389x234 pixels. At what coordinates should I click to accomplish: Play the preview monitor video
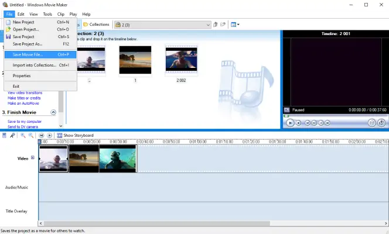coord(290,123)
